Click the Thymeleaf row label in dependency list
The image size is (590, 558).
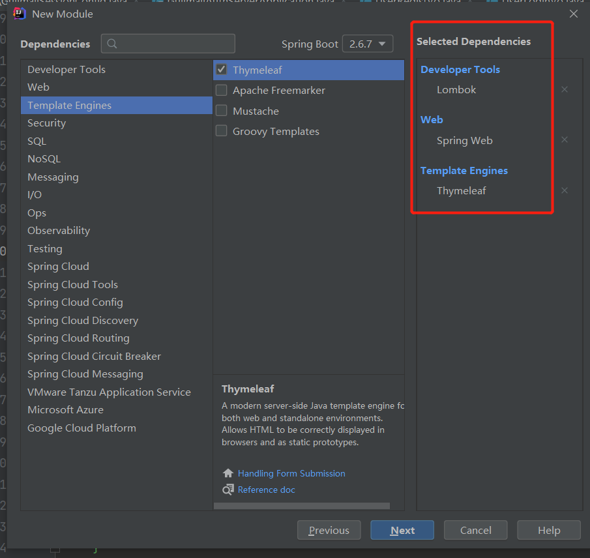pos(258,70)
